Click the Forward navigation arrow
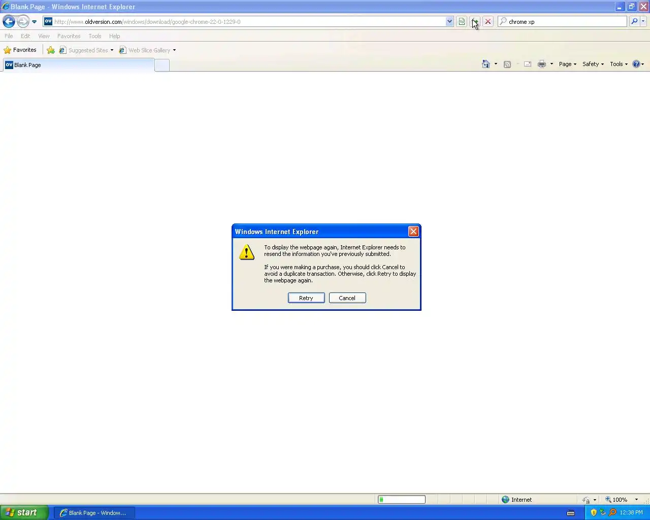The height and width of the screenshot is (520, 650). click(x=23, y=21)
